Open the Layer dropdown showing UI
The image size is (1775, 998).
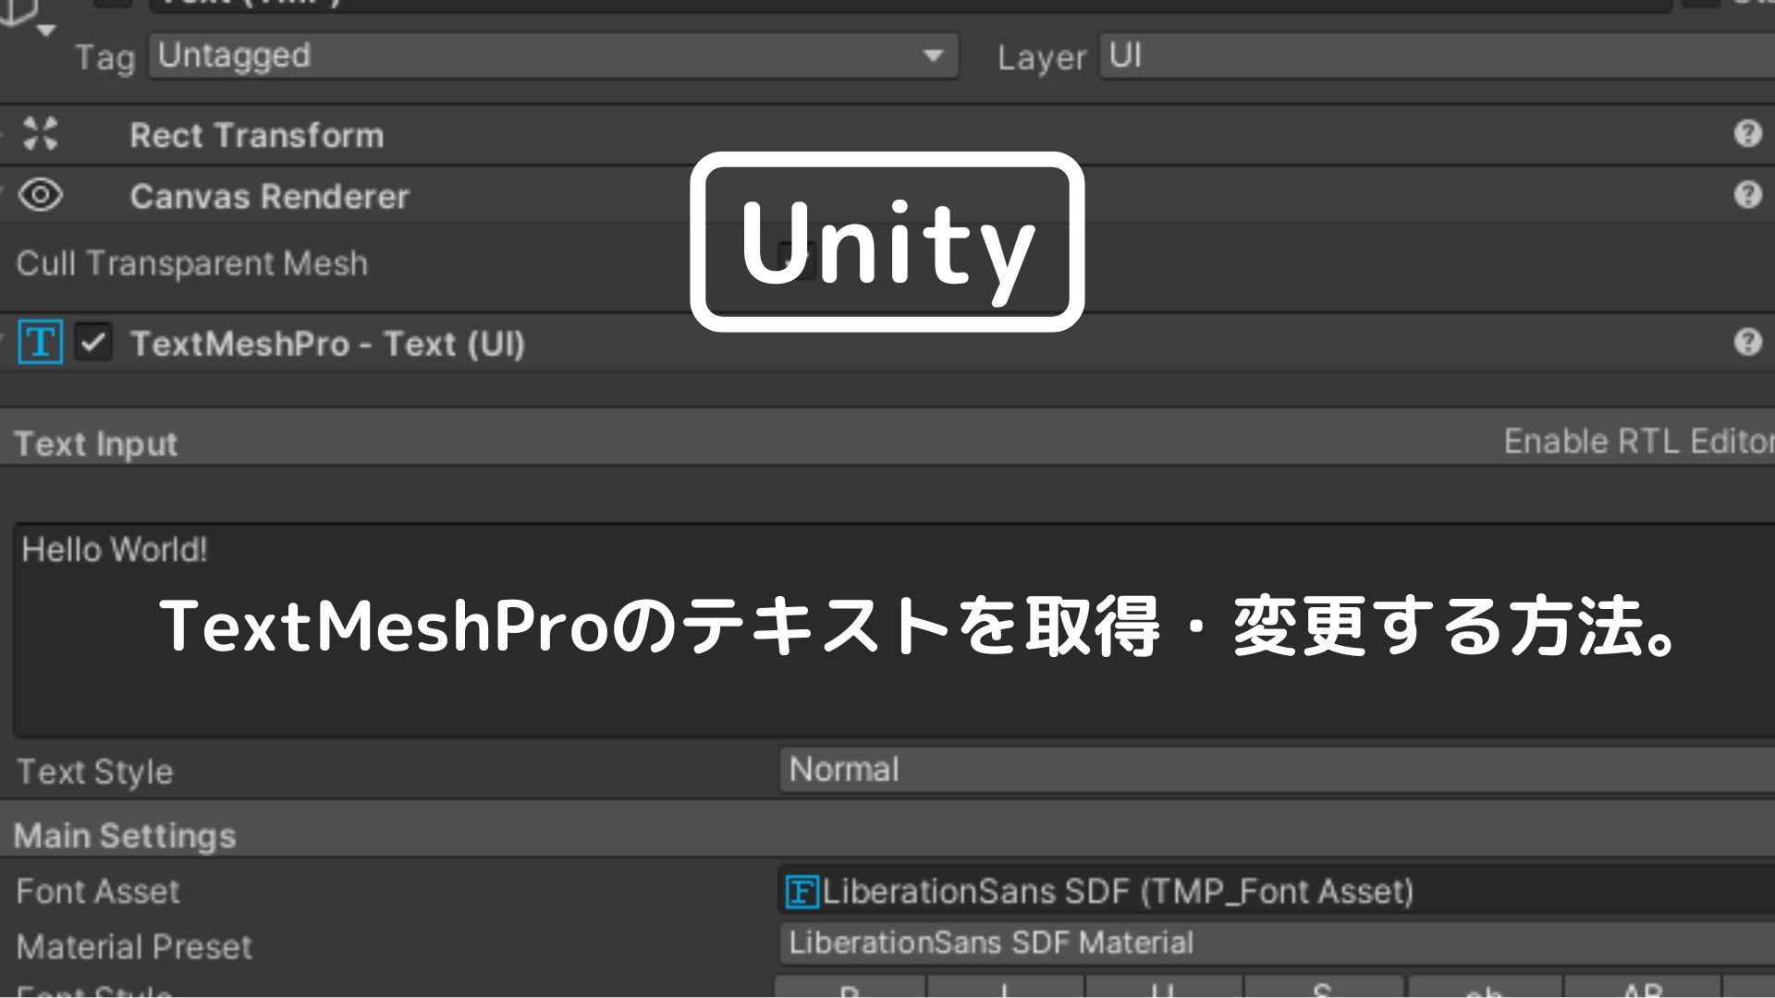click(x=1437, y=56)
